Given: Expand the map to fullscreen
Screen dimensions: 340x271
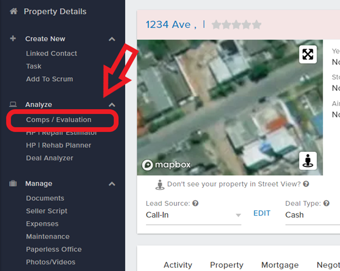Looking at the screenshot, I should [x=308, y=54].
